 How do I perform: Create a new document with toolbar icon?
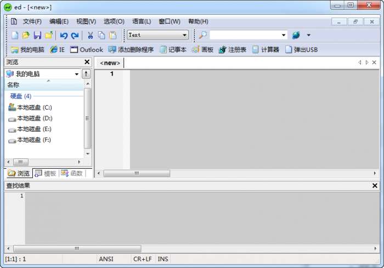[x=15, y=35]
